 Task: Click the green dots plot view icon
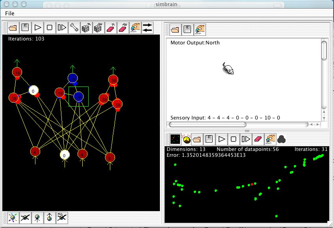(x=175, y=139)
